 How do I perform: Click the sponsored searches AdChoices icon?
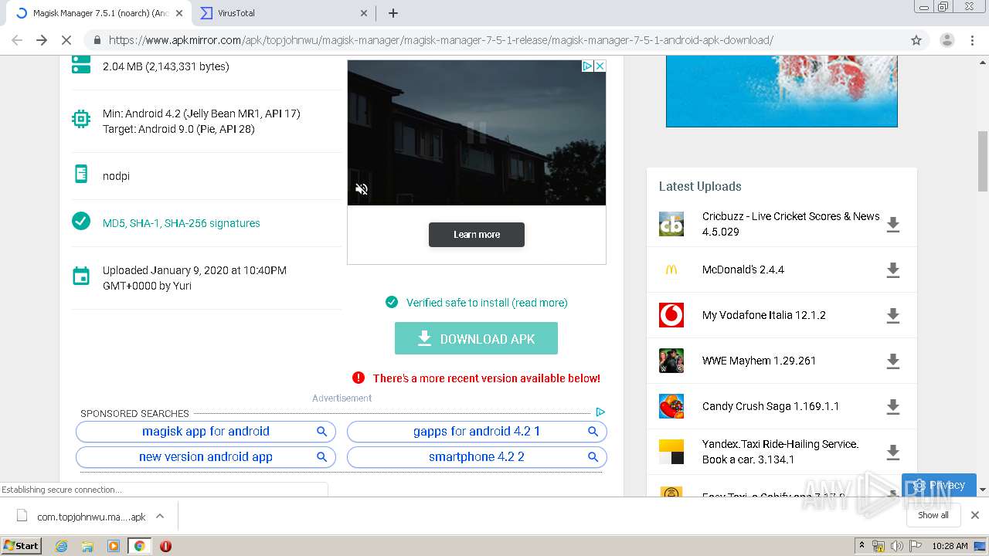tap(600, 412)
